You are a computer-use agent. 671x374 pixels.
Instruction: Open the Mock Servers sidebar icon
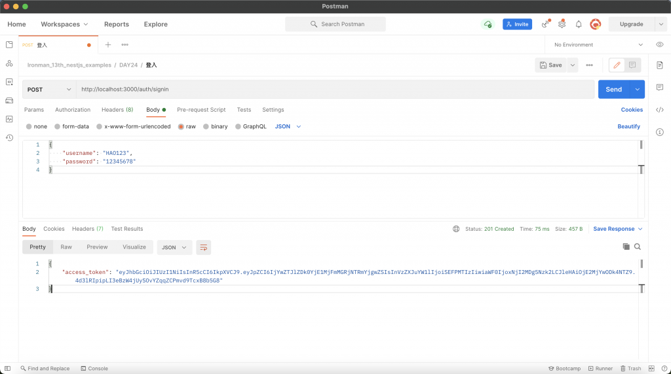click(9, 101)
